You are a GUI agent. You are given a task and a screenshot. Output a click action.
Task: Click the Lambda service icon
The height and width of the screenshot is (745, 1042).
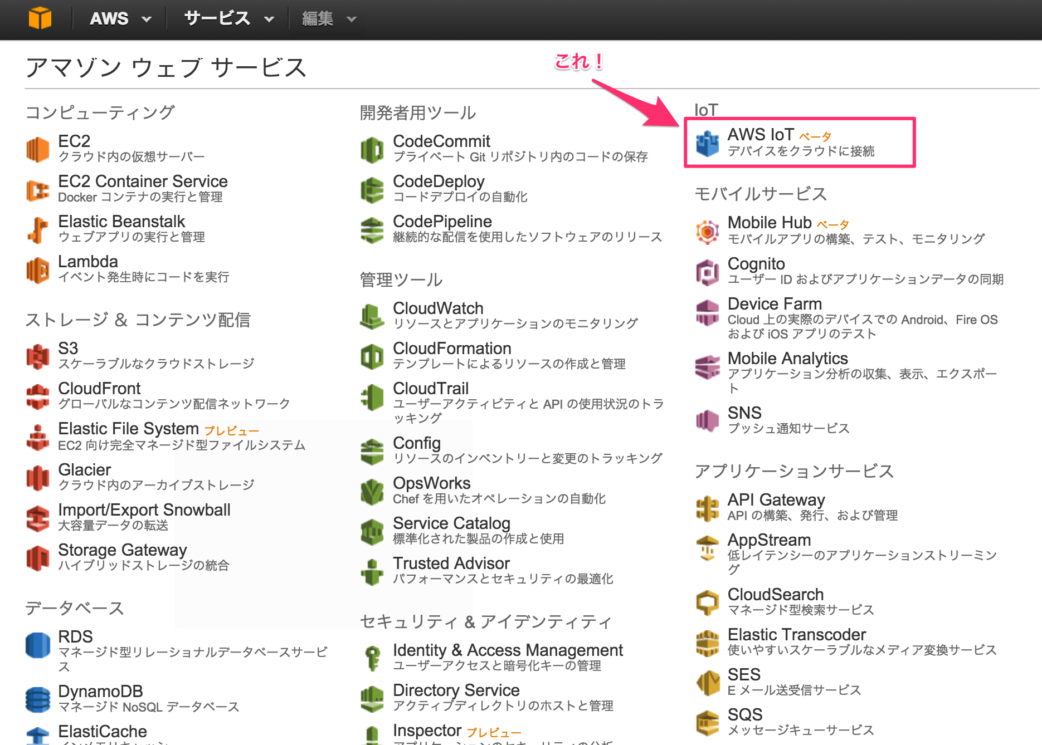click(37, 269)
